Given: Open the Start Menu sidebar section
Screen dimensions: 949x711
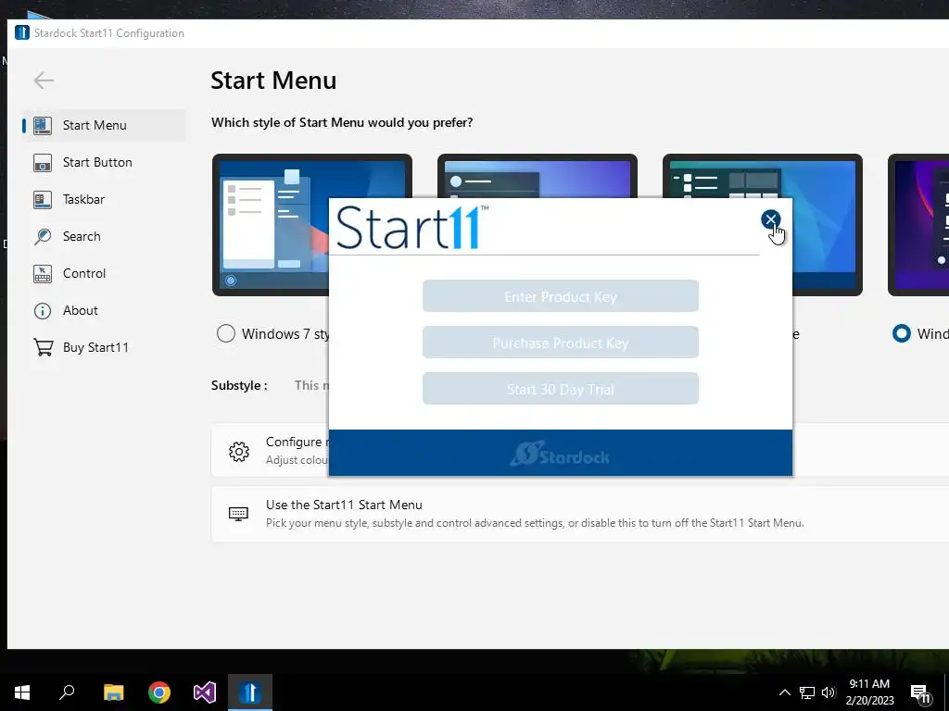Looking at the screenshot, I should [104, 125].
